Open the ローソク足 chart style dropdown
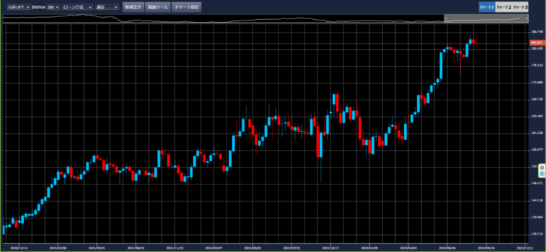546x252 pixels. [77, 7]
